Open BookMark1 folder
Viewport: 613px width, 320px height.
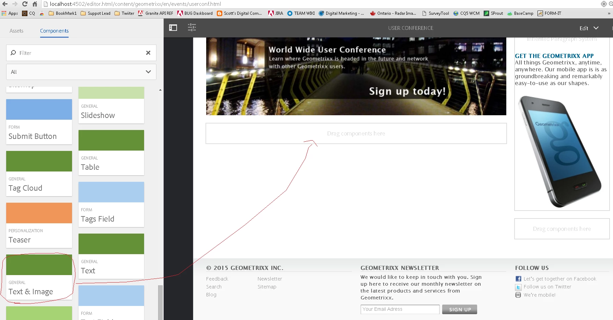[62, 13]
